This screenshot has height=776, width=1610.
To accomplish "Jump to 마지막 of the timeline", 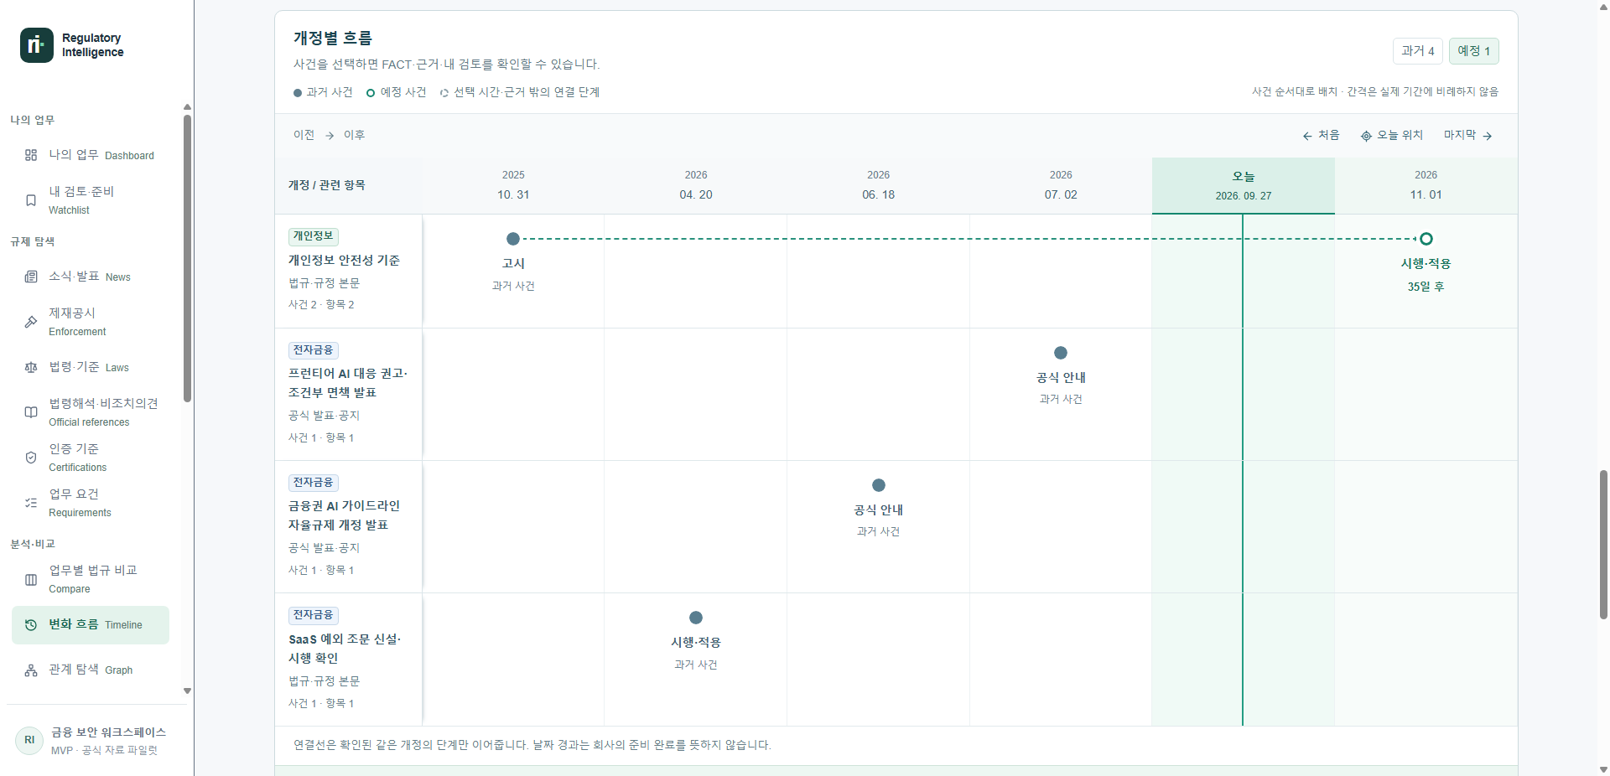I will coord(1467,135).
